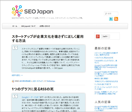Click the フォロー follow button
The width and height of the screenshot is (132, 112).
[x=105, y=36]
